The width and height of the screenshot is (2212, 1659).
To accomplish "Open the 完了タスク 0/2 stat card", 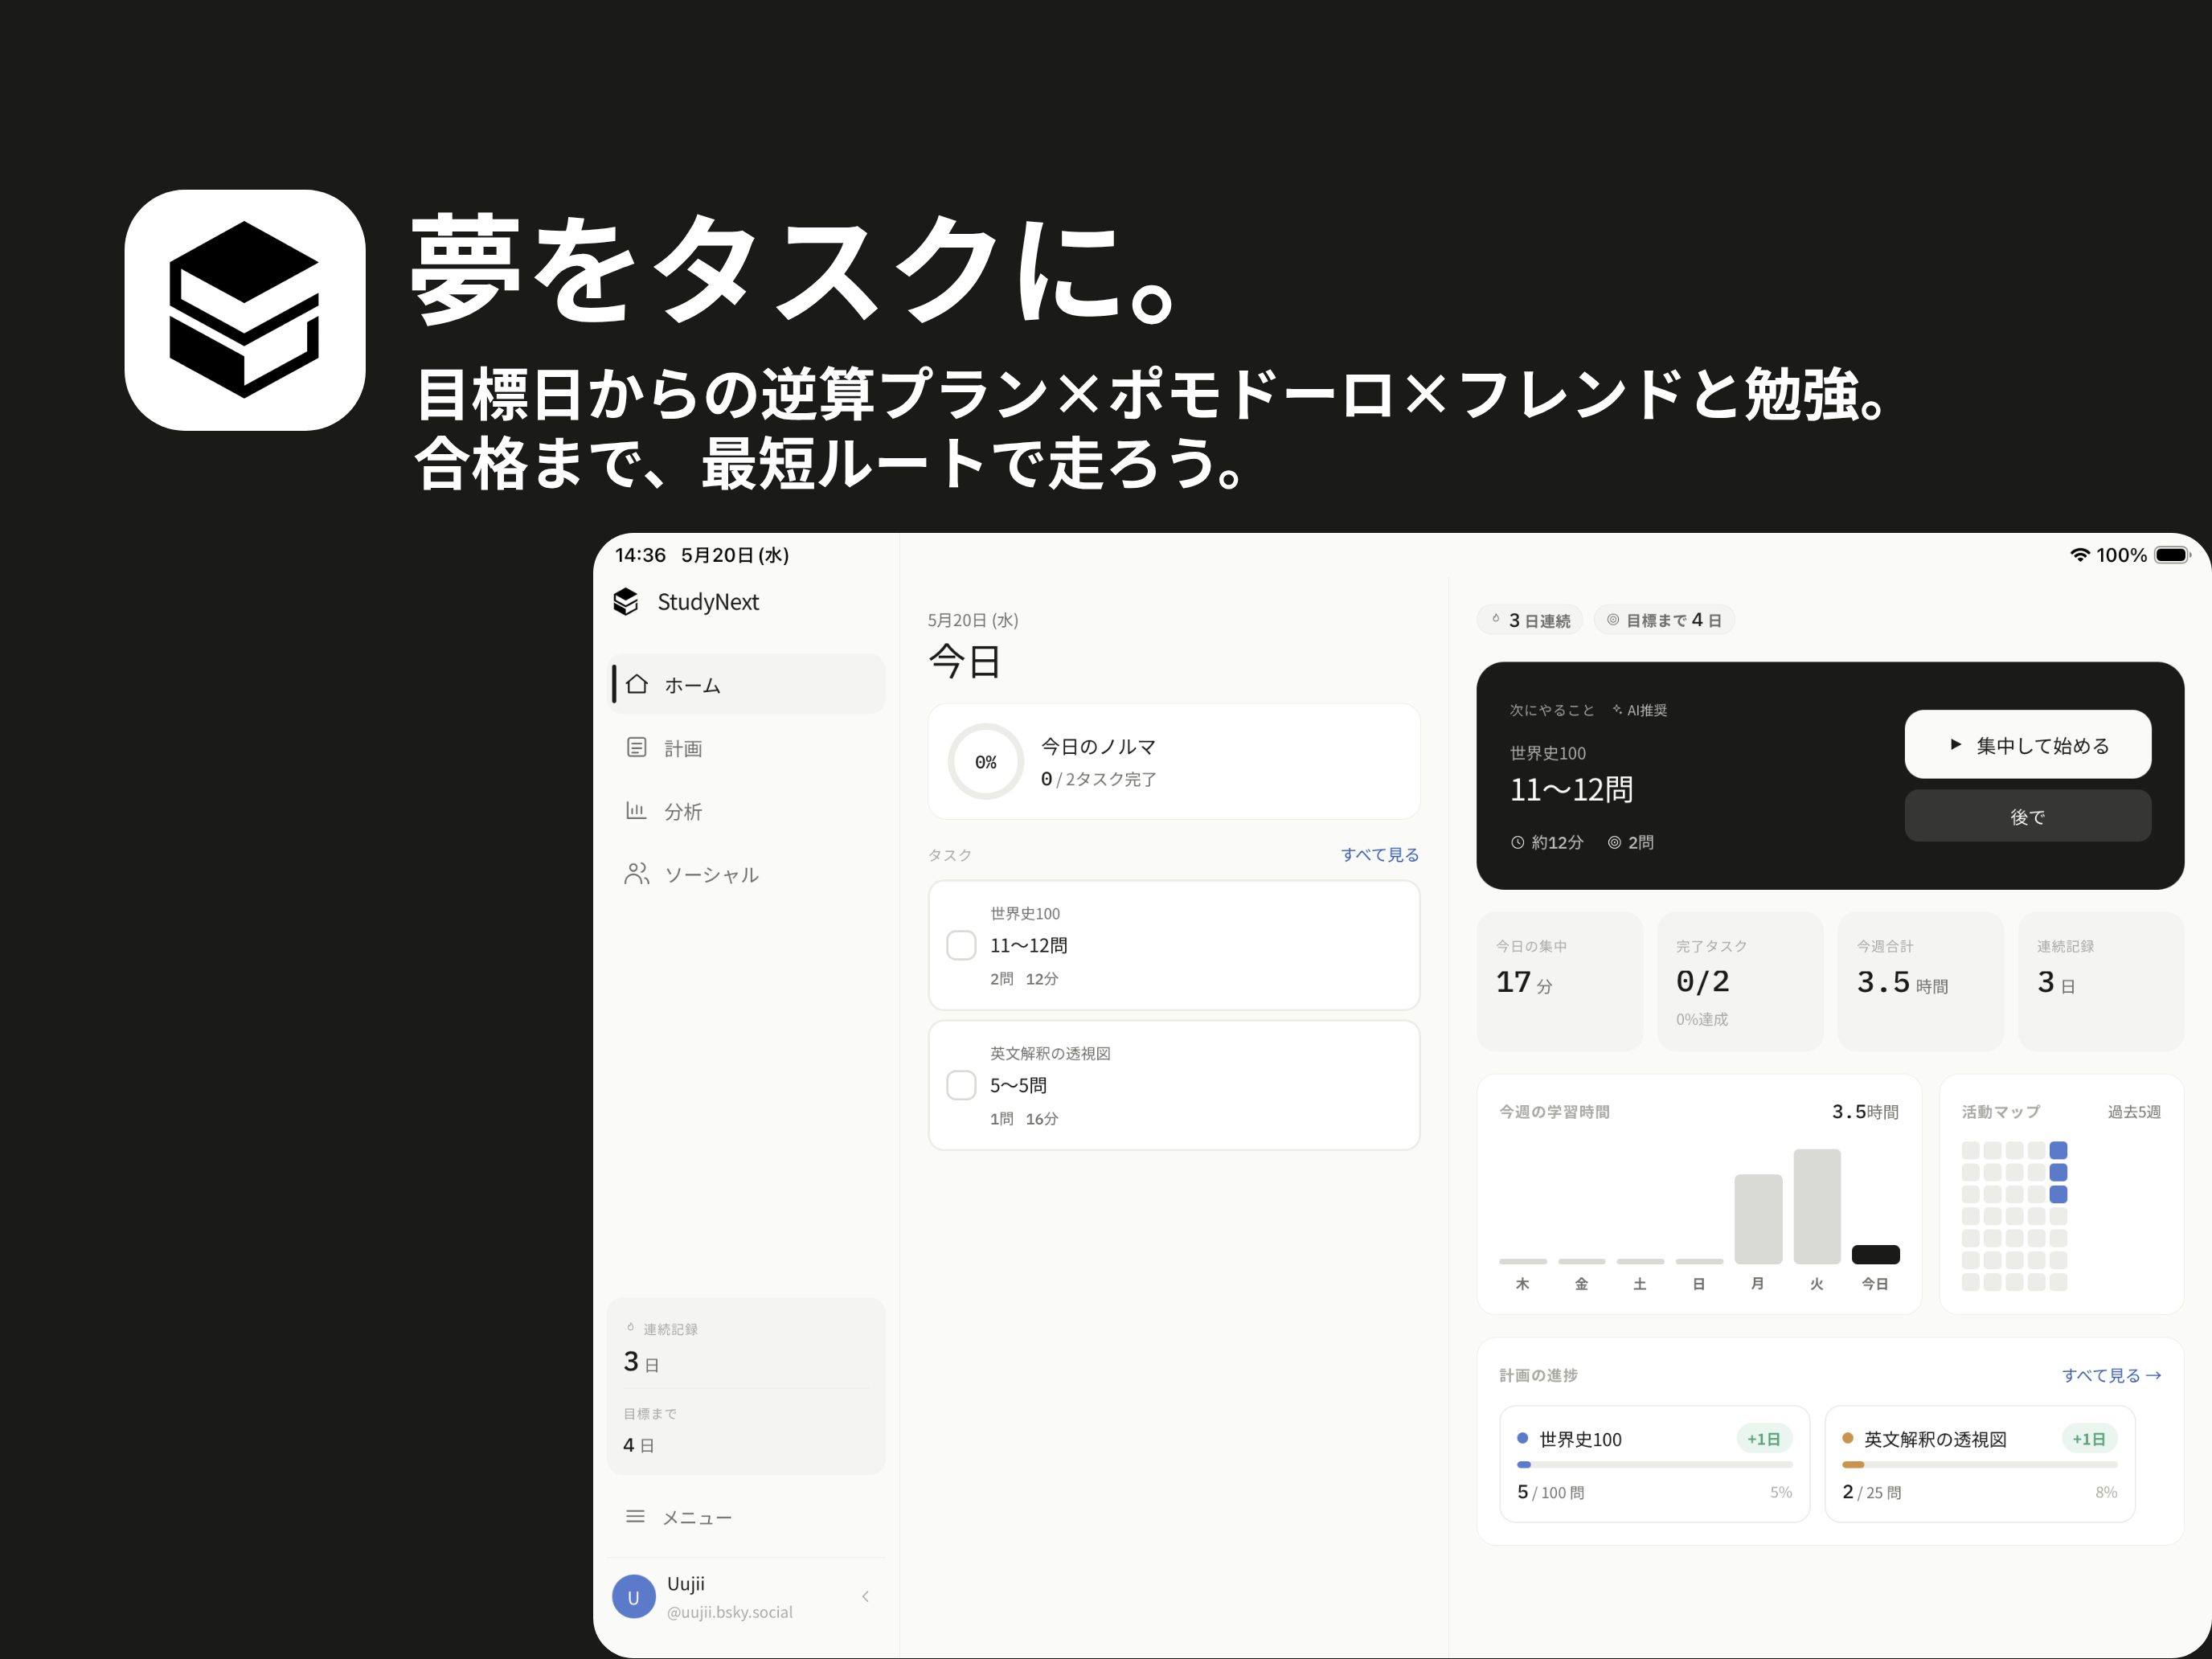I will (x=1740, y=981).
